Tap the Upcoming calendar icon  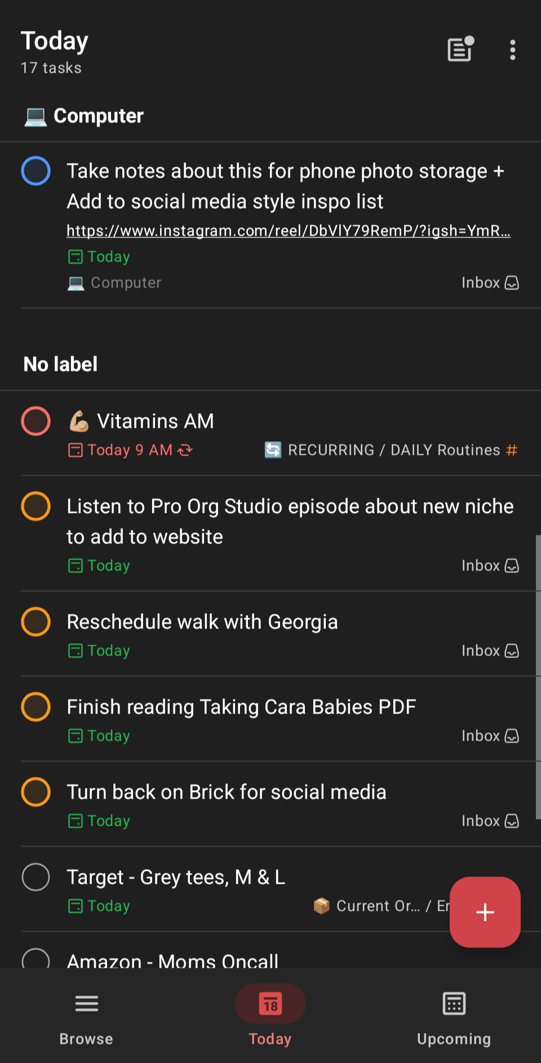[x=454, y=1003]
